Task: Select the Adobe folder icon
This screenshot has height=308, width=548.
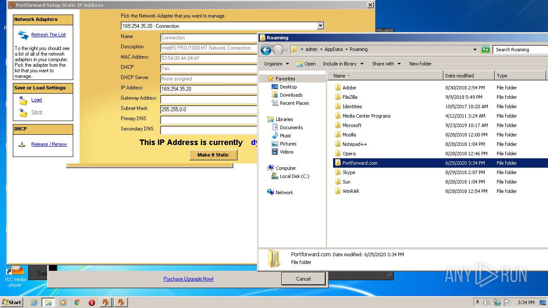Action: (x=338, y=88)
